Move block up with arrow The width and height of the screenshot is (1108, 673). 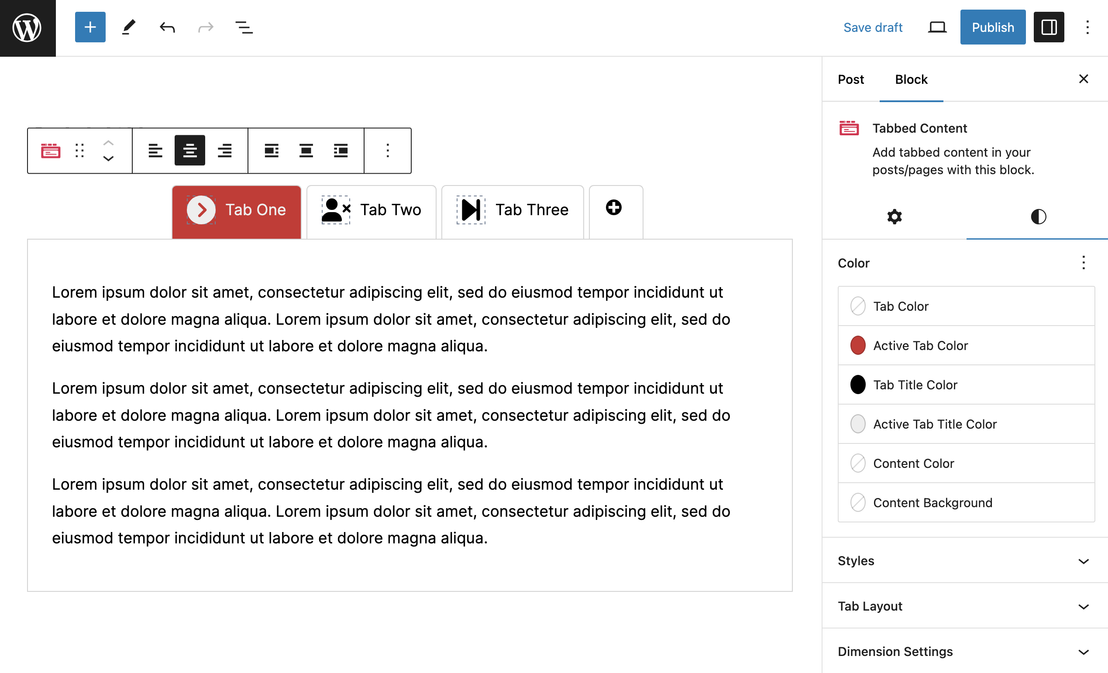click(108, 143)
